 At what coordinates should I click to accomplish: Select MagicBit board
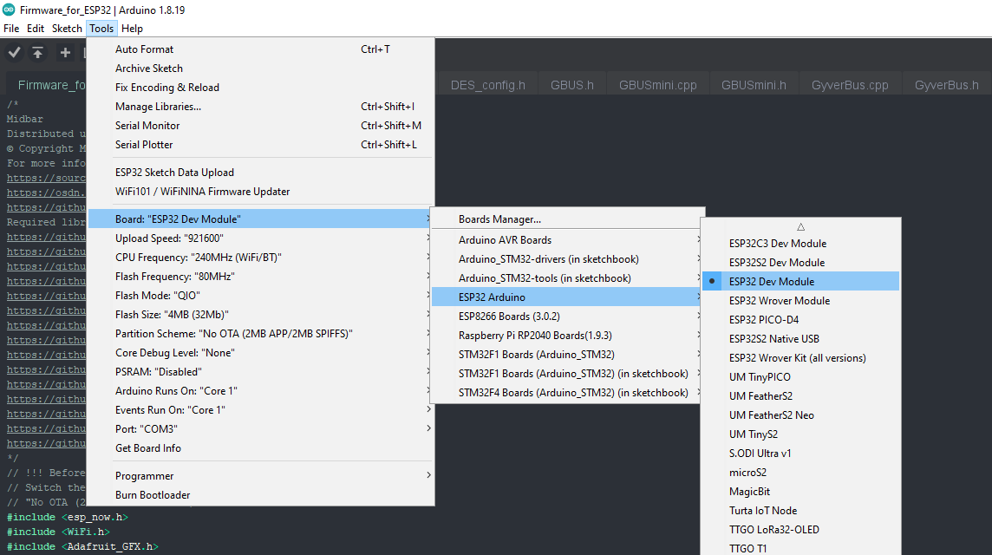pos(800,491)
